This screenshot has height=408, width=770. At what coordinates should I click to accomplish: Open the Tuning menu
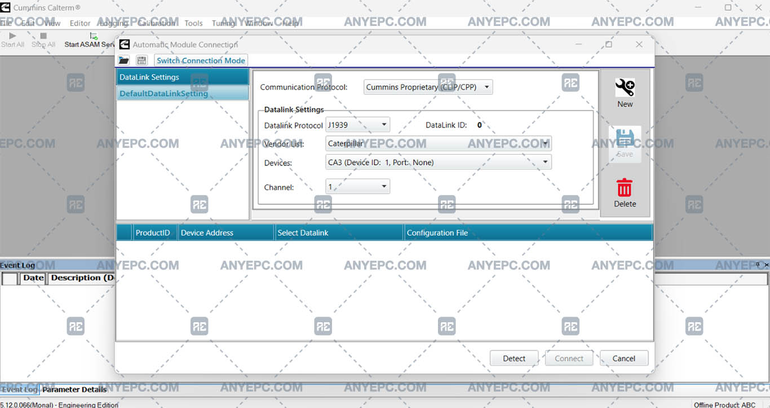click(223, 23)
